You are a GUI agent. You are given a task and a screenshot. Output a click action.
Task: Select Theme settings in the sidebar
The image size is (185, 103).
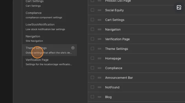pos(49,50)
